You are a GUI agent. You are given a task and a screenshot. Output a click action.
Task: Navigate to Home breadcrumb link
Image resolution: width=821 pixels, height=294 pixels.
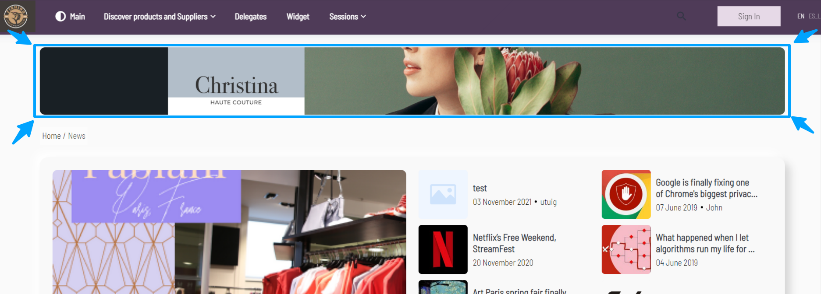tap(51, 136)
